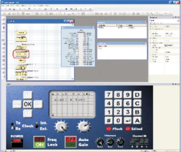Click the down arrow key below OK
Screen dimensions: 181x152
click(x=28, y=113)
